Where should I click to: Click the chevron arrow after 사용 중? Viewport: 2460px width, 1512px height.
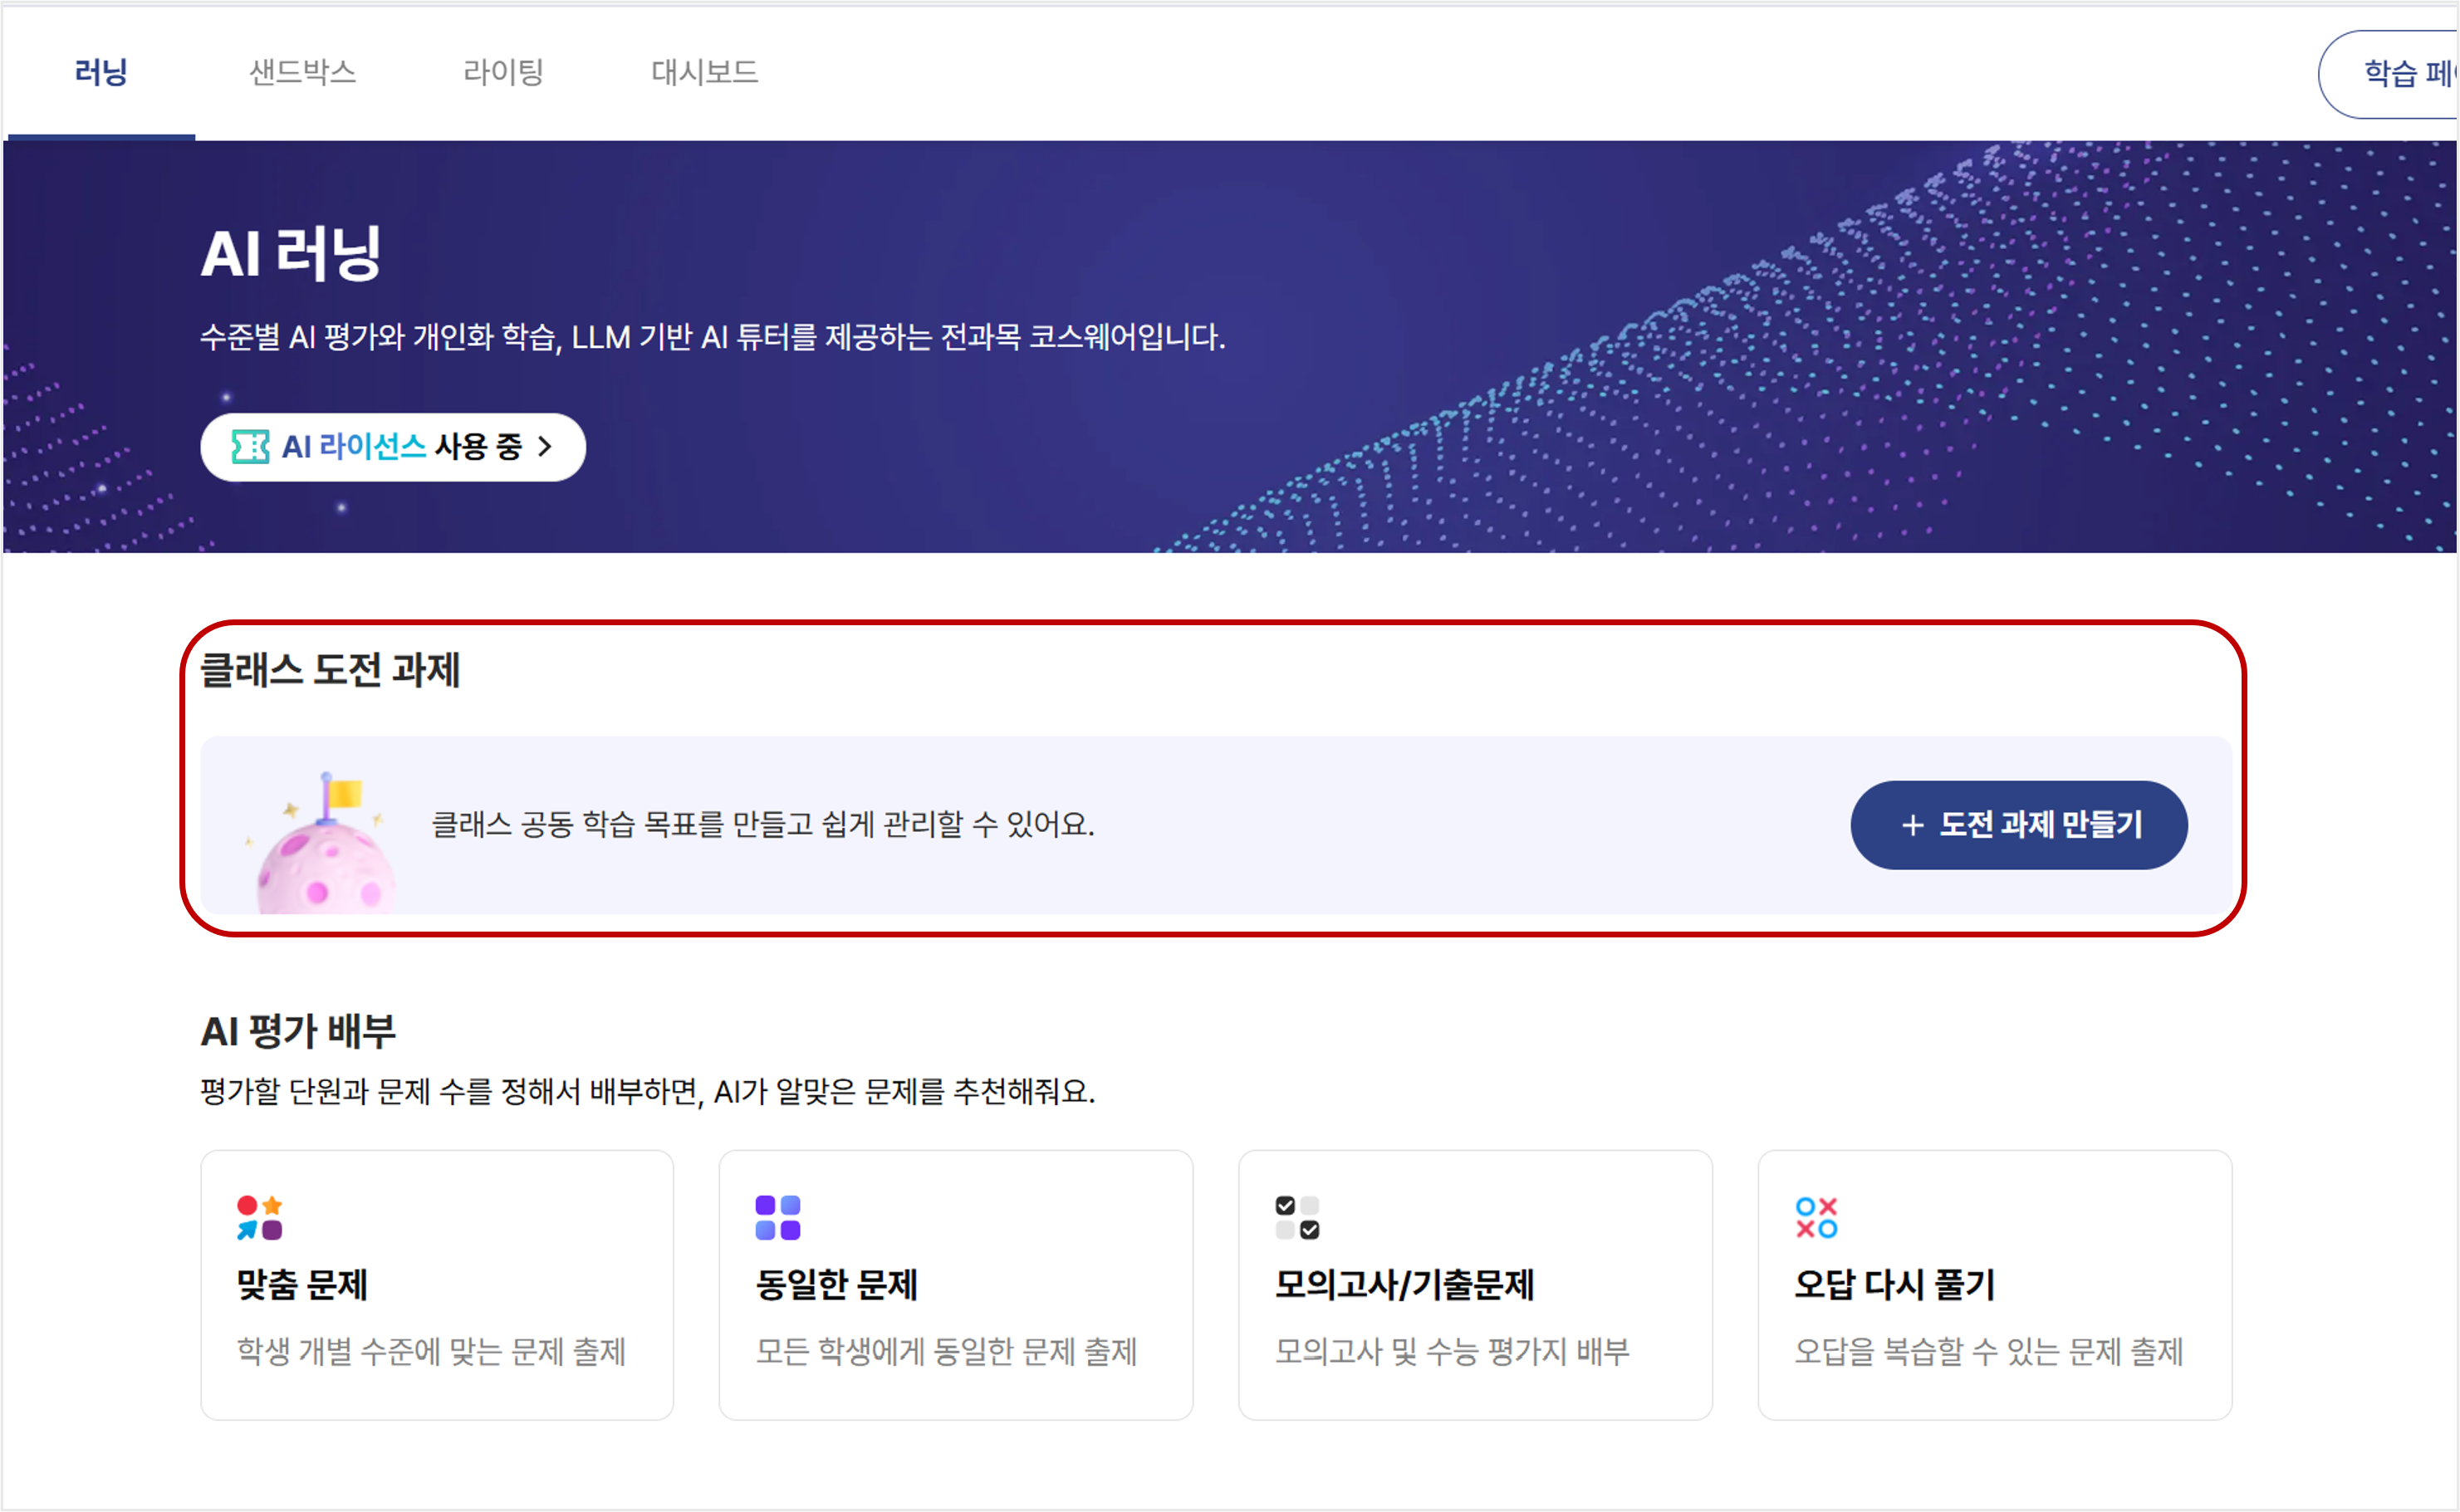(545, 447)
